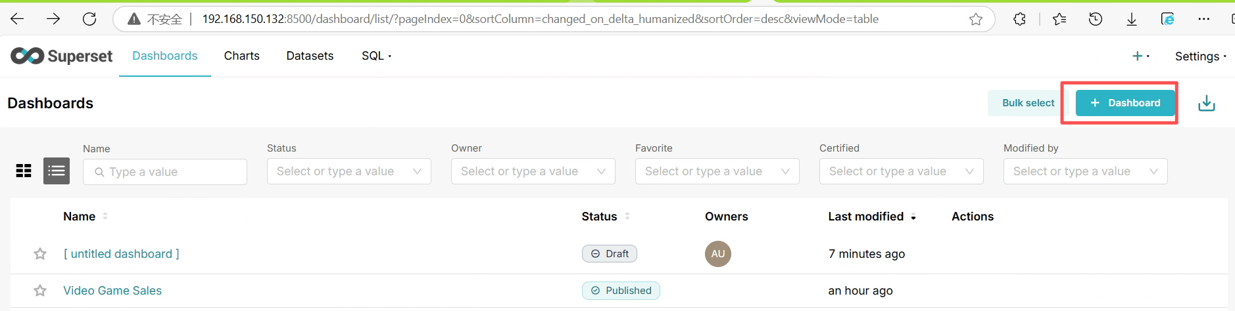The image size is (1235, 311).
Task: Favorite Video Game Sales with its star
Action: coord(40,291)
